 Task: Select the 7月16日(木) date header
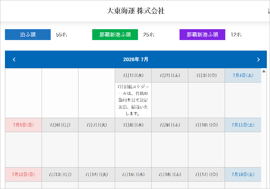click(170, 174)
